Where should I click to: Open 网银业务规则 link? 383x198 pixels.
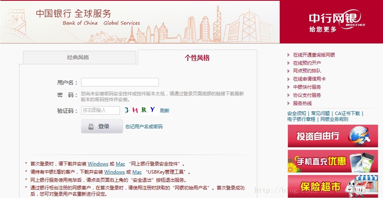pos(334,119)
